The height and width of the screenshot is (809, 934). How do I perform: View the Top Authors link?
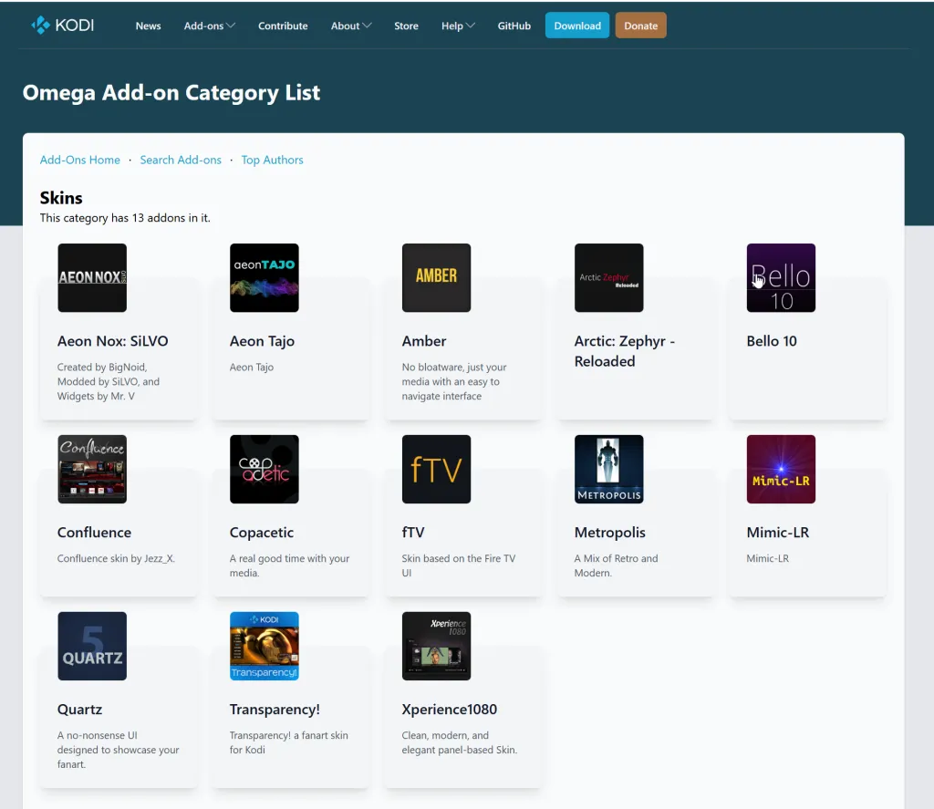(x=272, y=160)
